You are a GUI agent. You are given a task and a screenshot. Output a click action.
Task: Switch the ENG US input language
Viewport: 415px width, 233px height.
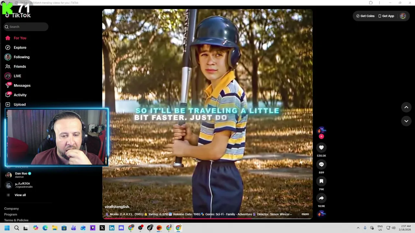380,228
